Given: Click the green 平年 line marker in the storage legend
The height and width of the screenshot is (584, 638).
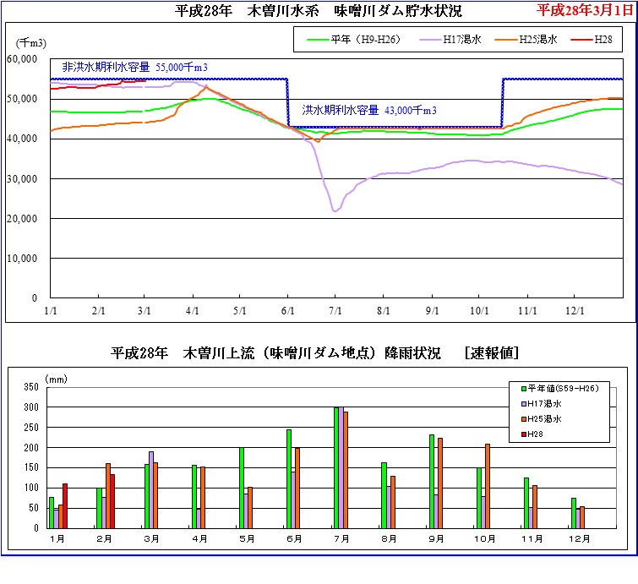Looking at the screenshot, I should click(317, 40).
